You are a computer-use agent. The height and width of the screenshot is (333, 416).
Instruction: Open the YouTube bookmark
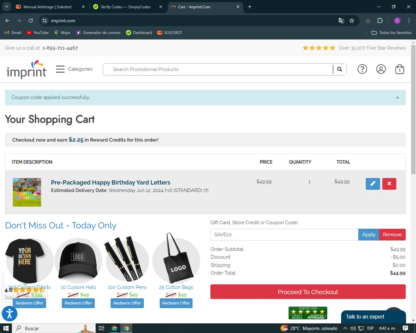[x=37, y=32]
